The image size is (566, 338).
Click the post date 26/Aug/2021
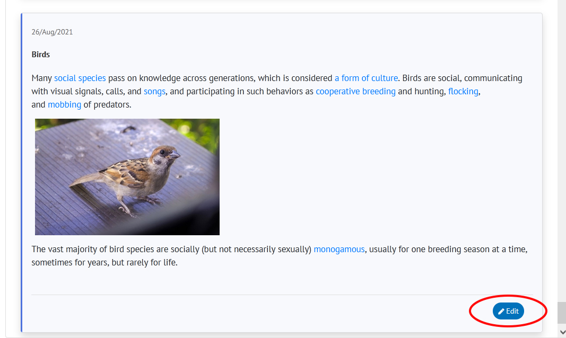click(x=52, y=32)
